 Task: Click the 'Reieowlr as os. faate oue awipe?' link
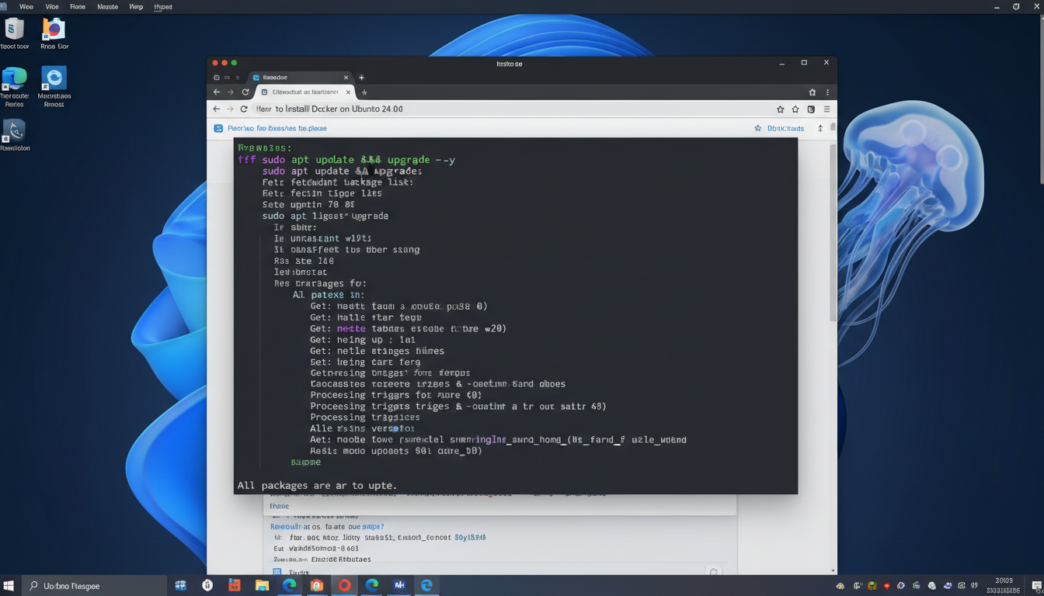click(327, 526)
